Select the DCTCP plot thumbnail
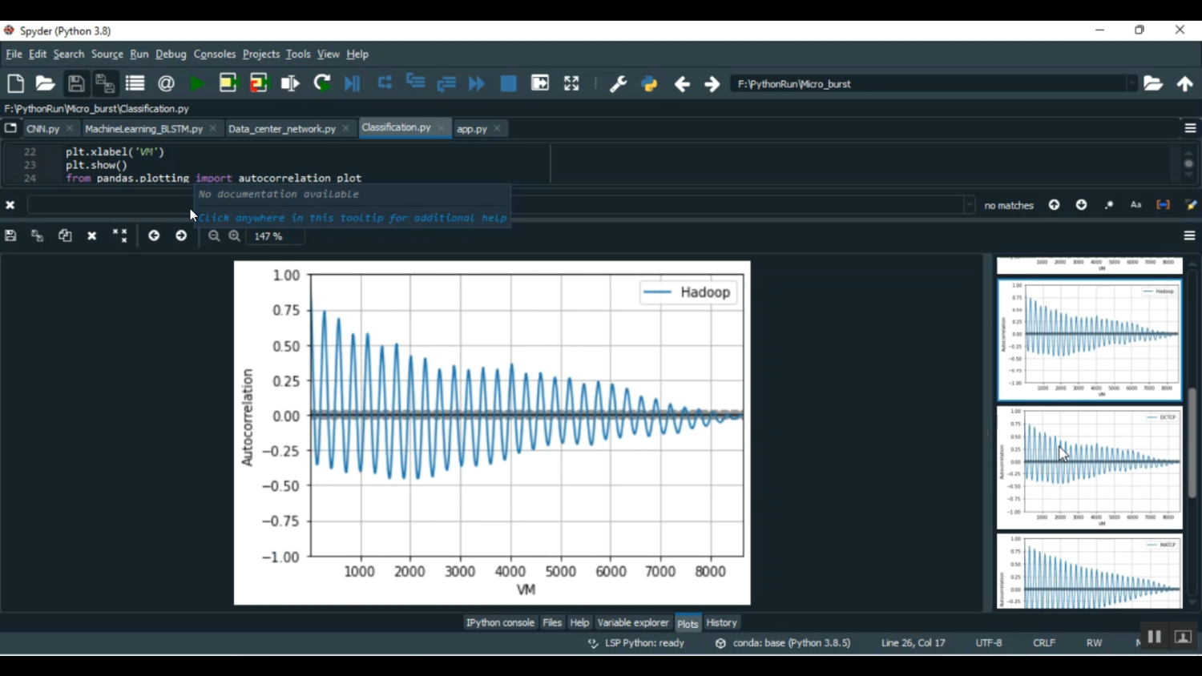 point(1089,467)
